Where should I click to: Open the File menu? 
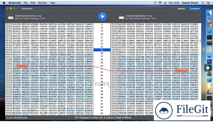point(26,3)
